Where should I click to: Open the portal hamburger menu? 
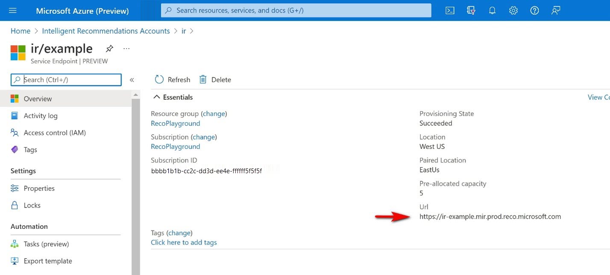point(12,10)
